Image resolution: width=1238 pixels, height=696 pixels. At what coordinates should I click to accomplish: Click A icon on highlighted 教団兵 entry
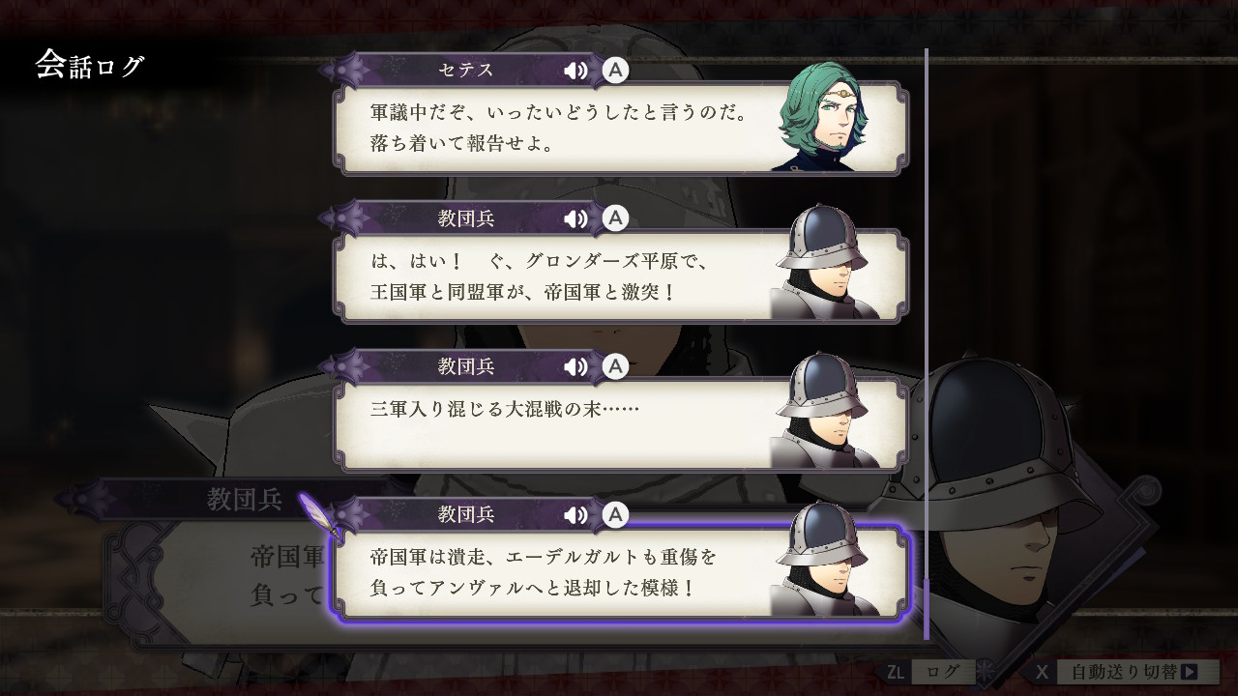[x=615, y=514]
